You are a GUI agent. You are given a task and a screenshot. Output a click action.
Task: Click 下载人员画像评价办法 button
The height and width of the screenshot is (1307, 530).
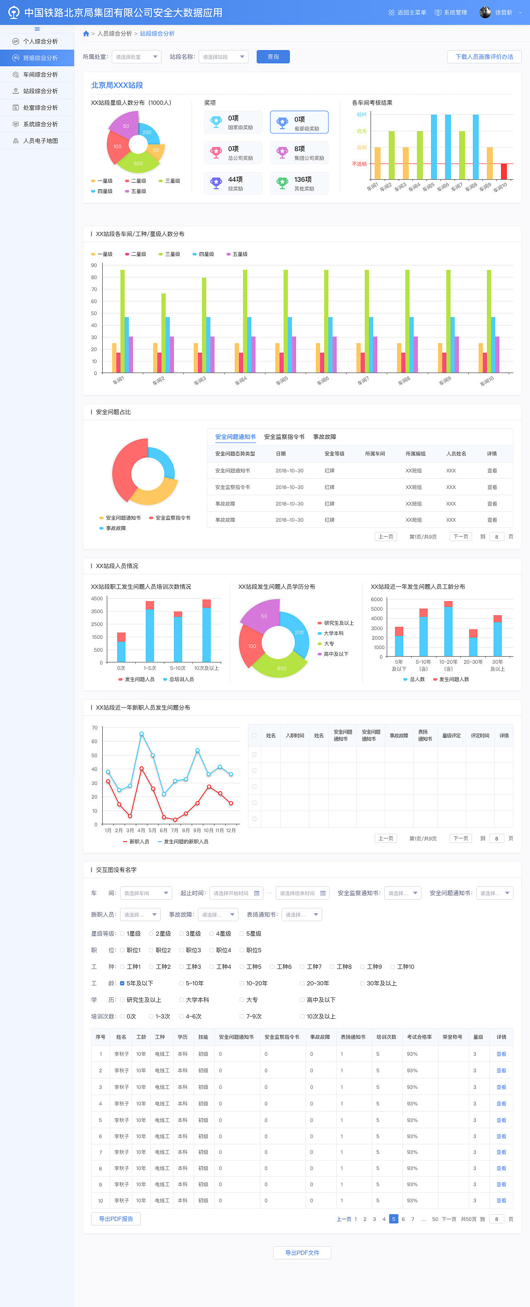click(484, 57)
